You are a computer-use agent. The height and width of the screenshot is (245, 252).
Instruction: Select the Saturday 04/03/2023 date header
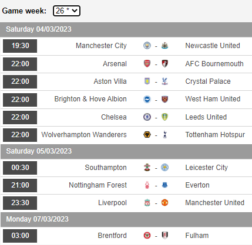(126, 29)
